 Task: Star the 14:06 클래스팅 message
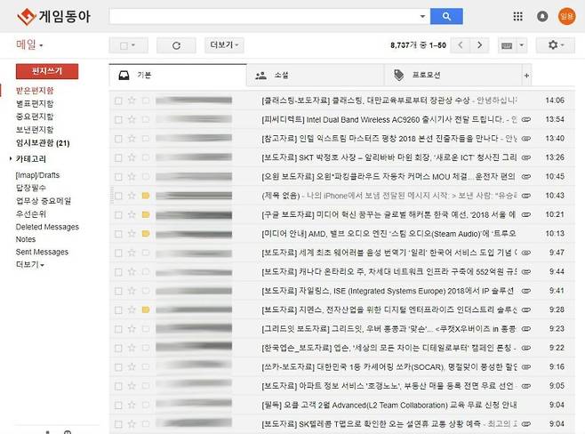[132, 100]
